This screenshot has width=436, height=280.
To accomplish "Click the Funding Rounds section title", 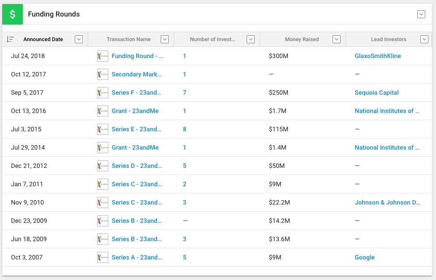I will pos(54,14).
